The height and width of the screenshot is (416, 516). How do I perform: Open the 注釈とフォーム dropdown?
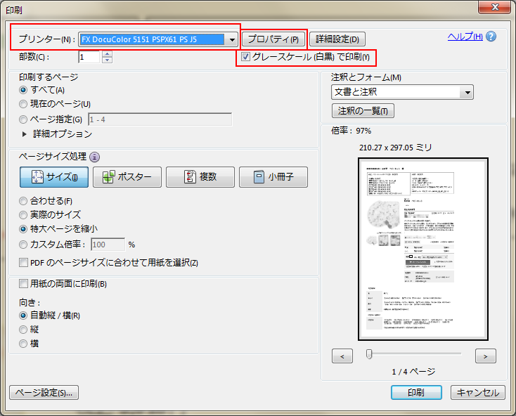point(467,92)
